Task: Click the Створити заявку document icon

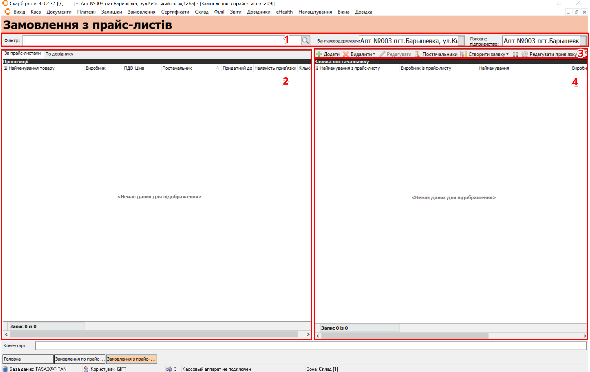Action: [x=463, y=54]
